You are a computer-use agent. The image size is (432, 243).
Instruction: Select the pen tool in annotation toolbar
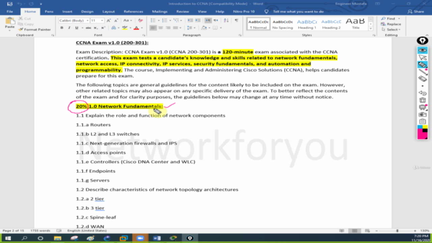423,72
